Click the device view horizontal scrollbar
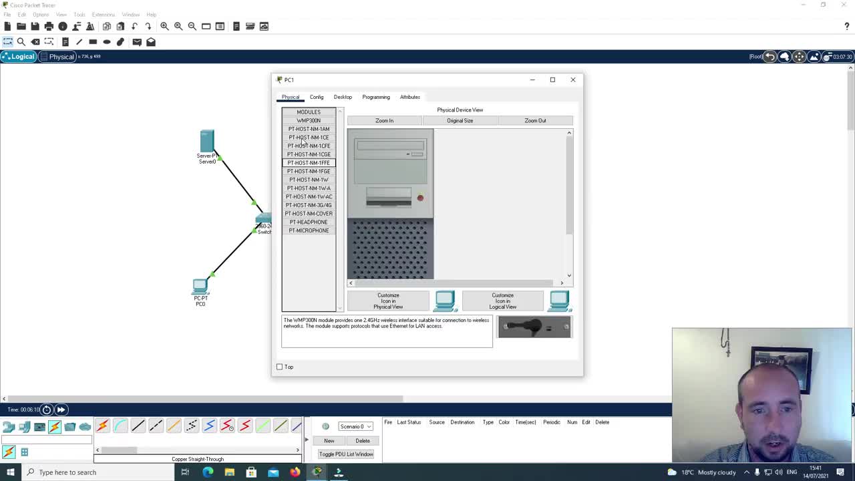This screenshot has height=481, width=855. (456, 283)
